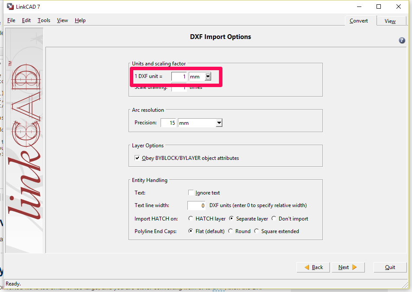Enable the Ignore text checkbox

tap(191, 193)
